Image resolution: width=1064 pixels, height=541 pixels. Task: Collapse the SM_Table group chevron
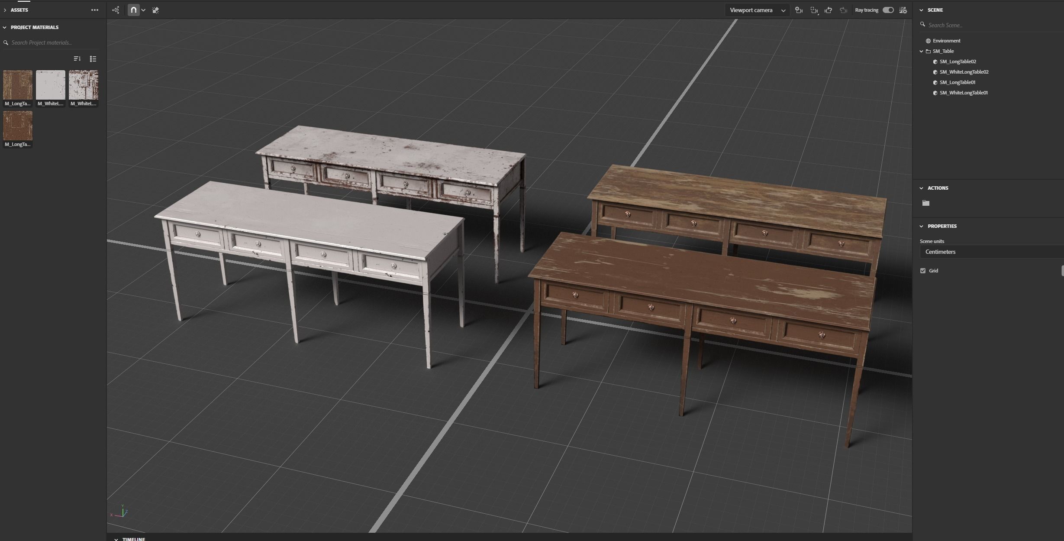click(x=921, y=51)
